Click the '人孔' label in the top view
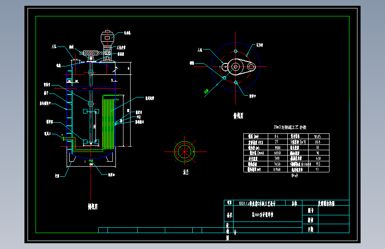This screenshot has width=385, height=249. click(200, 50)
